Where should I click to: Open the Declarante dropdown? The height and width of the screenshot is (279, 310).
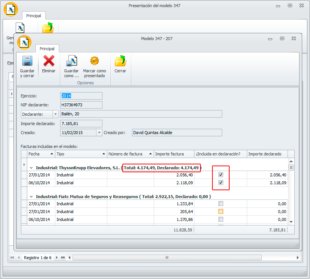56,114
